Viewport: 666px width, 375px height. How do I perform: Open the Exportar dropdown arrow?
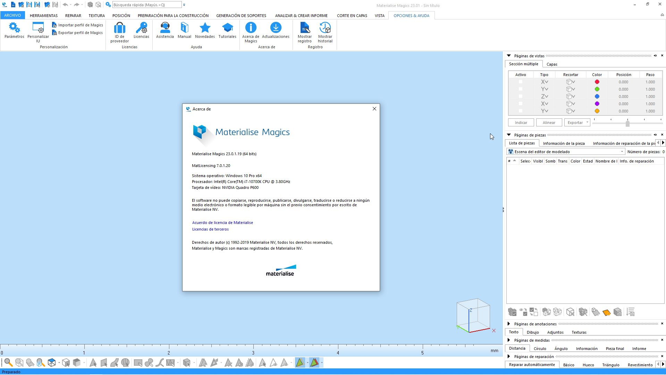tap(587, 123)
